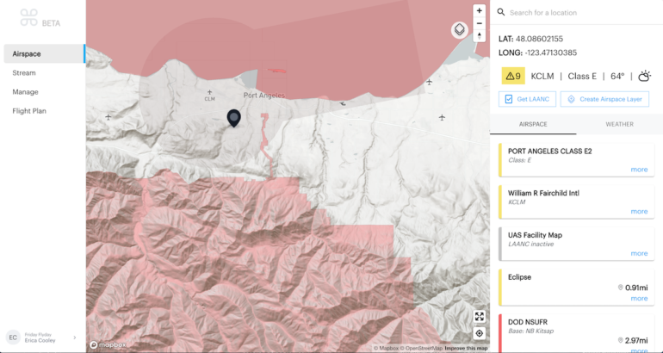Enter fullscreen map view
663x353 pixels.
pyautogui.click(x=479, y=316)
